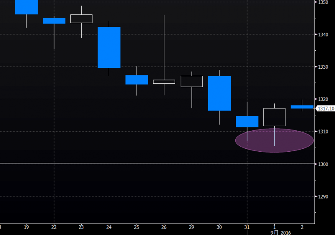Click the 9月 2016 month label
This screenshot has height=235, width=335.
(x=280, y=232)
